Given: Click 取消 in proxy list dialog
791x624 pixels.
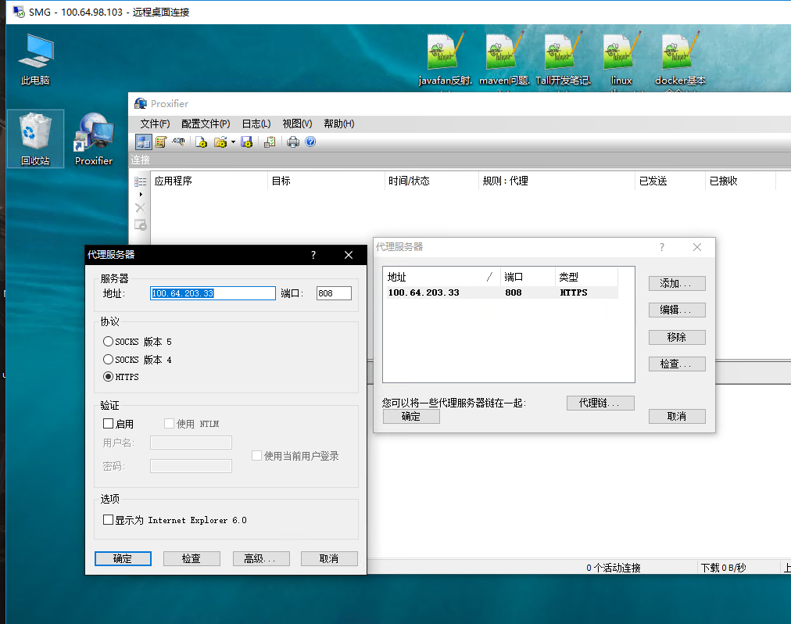Looking at the screenshot, I should [677, 417].
